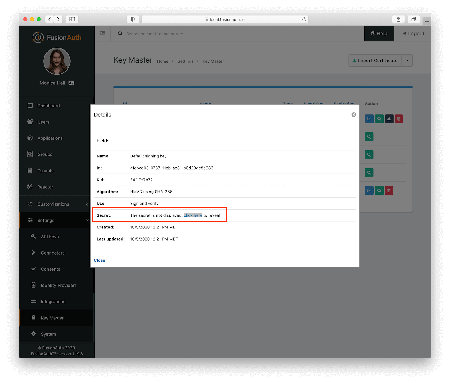
Task: Click edit icon in the first key row
Action: (x=369, y=119)
